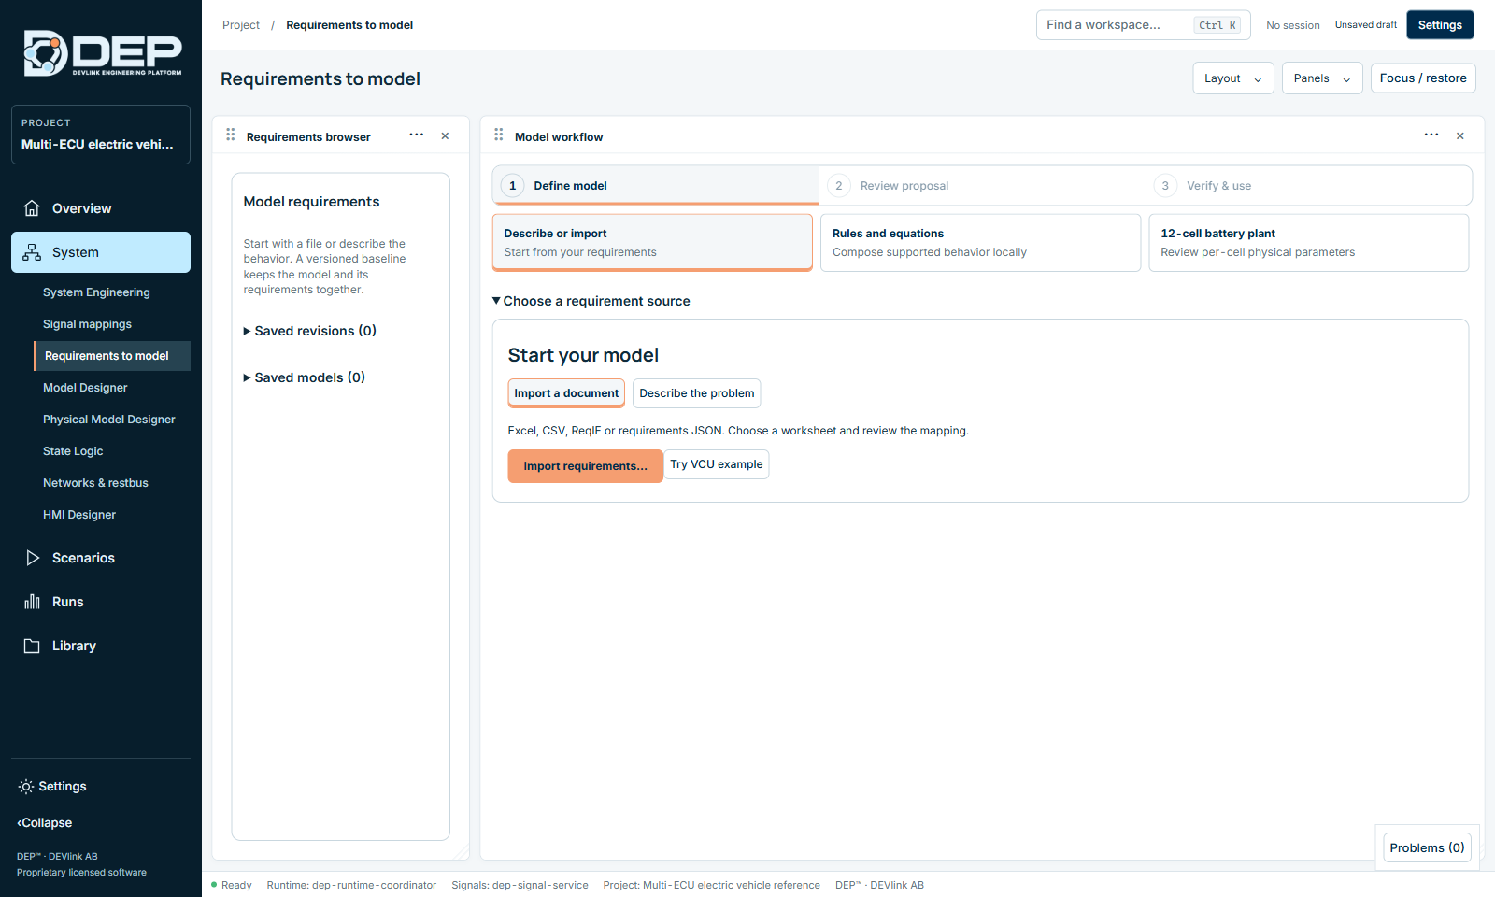Select the Describe or import card
Image resolution: width=1495 pixels, height=897 pixels.
click(x=652, y=243)
